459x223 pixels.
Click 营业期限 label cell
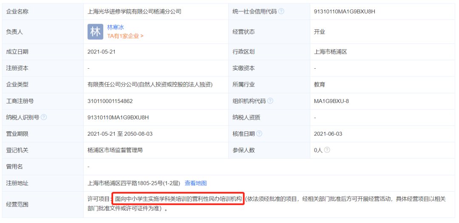point(43,134)
